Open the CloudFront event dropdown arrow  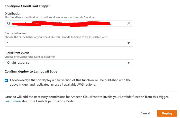pyautogui.click(x=129, y=63)
